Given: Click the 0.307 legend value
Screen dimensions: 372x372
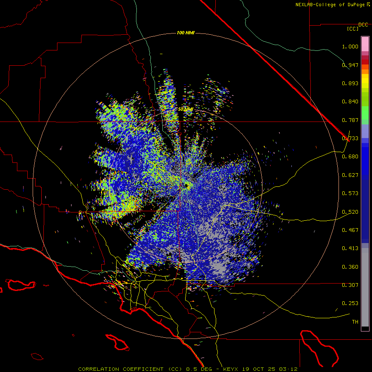Looking at the screenshot, I should (350, 285).
